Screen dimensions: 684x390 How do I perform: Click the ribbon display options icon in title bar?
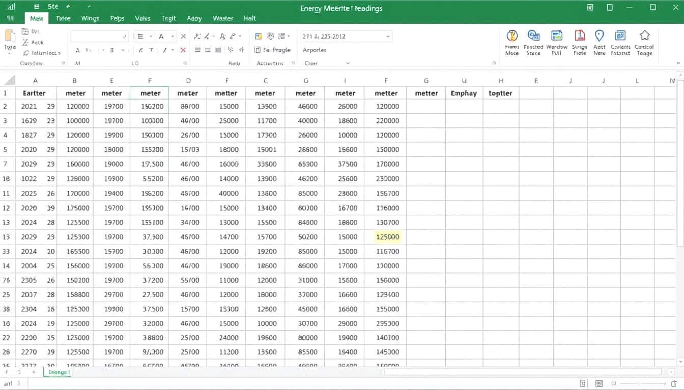pos(590,7)
